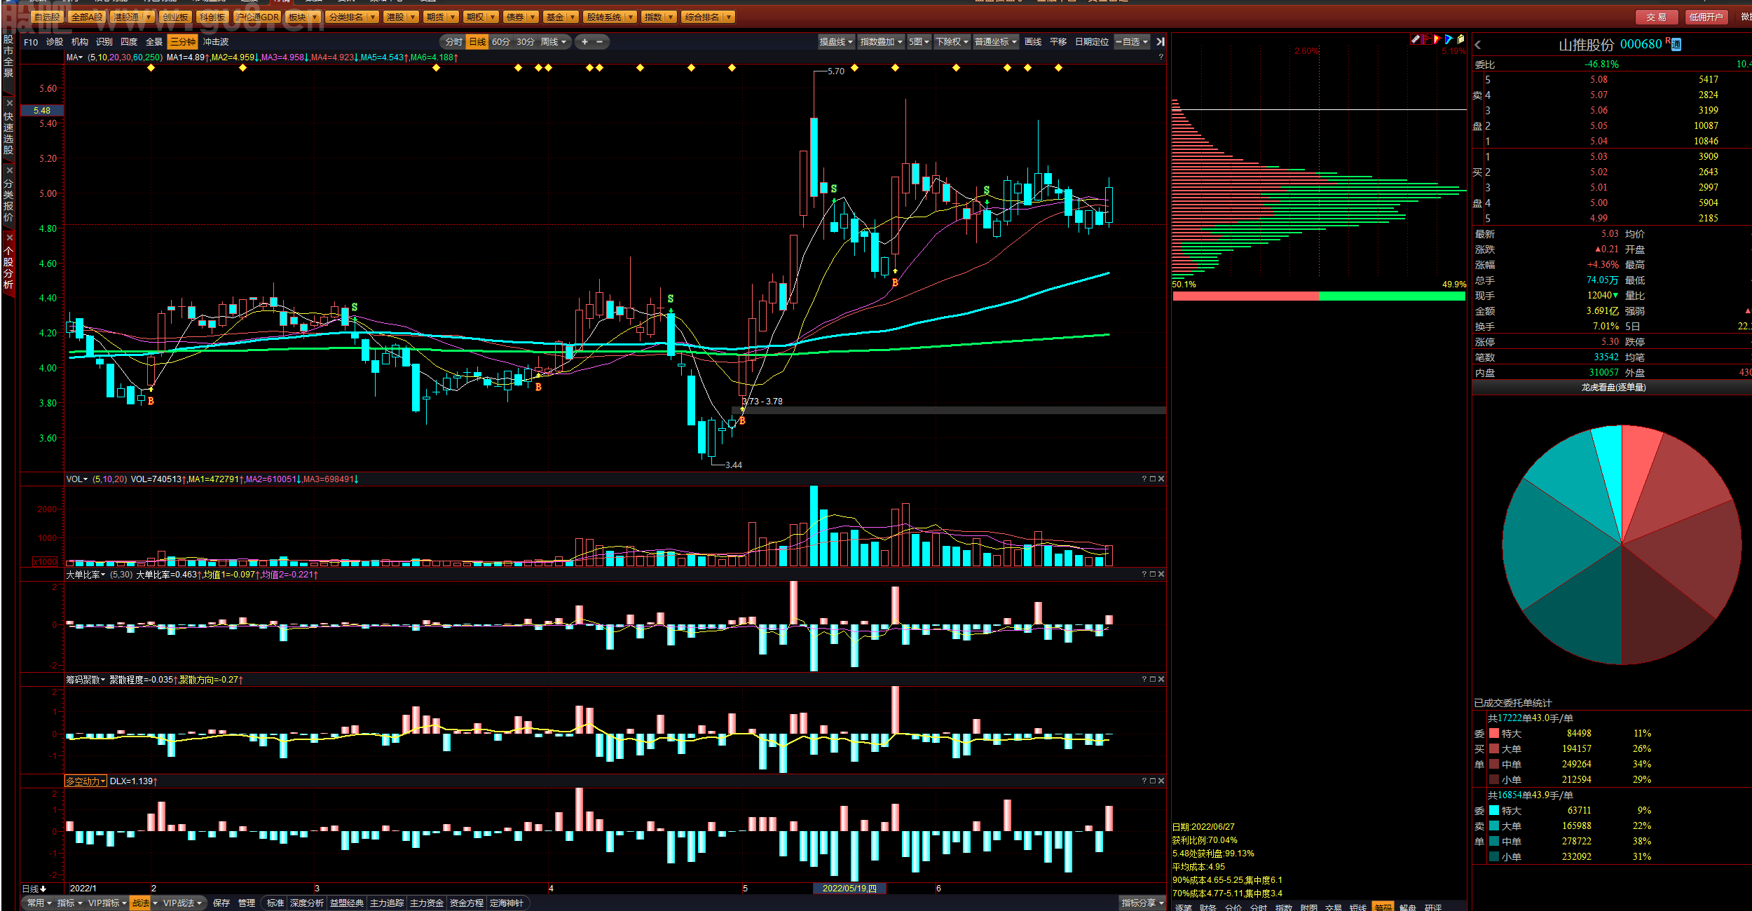This screenshot has width=1752, height=911.
Task: Switch to 日线 daily chart
Action: 477,42
